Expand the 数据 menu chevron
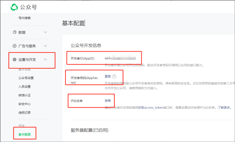This screenshot has width=235, height=142. coord(45,32)
